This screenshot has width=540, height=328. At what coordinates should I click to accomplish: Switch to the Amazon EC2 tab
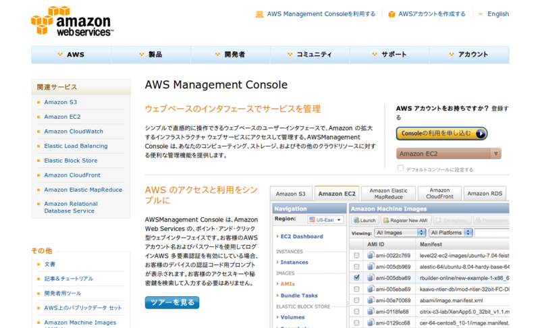[337, 194]
